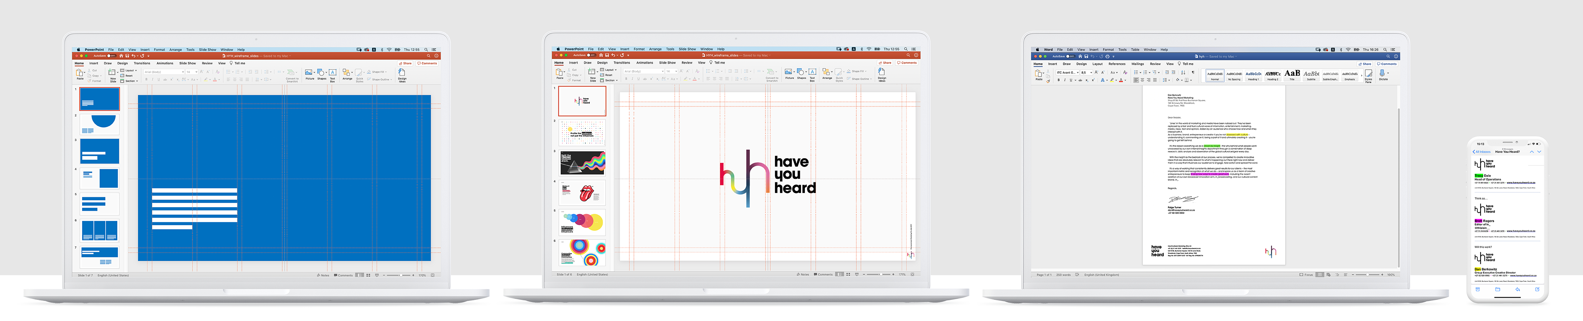Open Design Ideas in logo-slide PowerPoint window
Viewport: 1583px width, 321px height.
[x=882, y=74]
